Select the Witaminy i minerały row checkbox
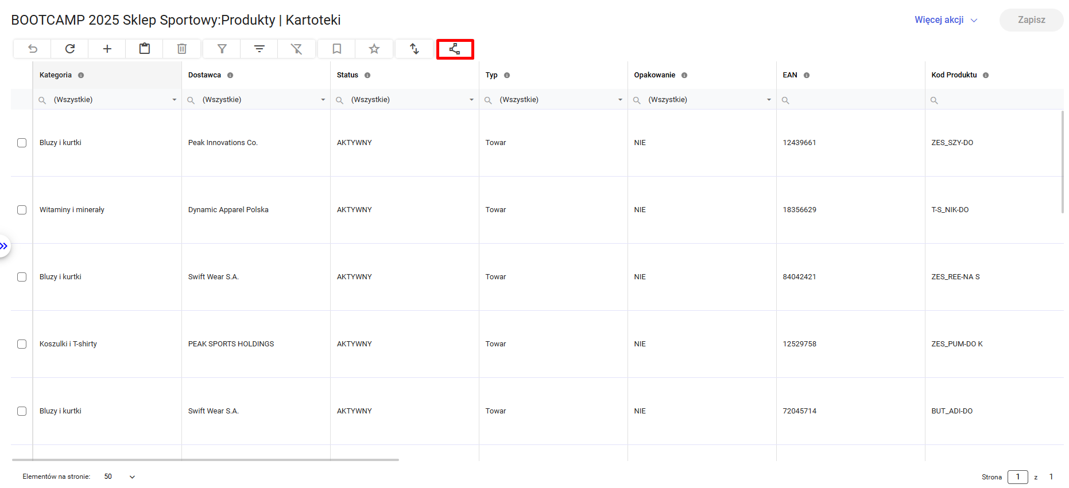This screenshot has height=488, width=1069. [x=22, y=210]
